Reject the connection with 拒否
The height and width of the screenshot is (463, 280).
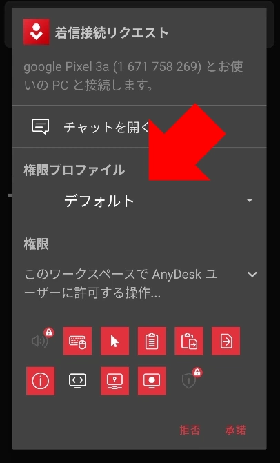[190, 430]
